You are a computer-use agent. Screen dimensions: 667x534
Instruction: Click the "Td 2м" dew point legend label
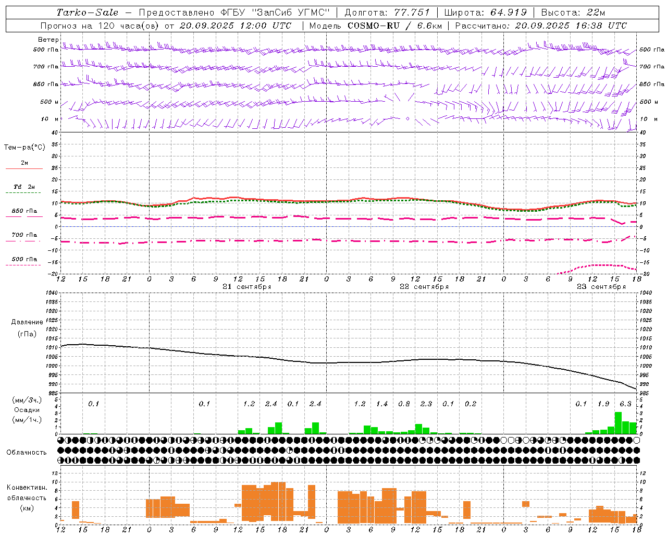click(x=24, y=187)
